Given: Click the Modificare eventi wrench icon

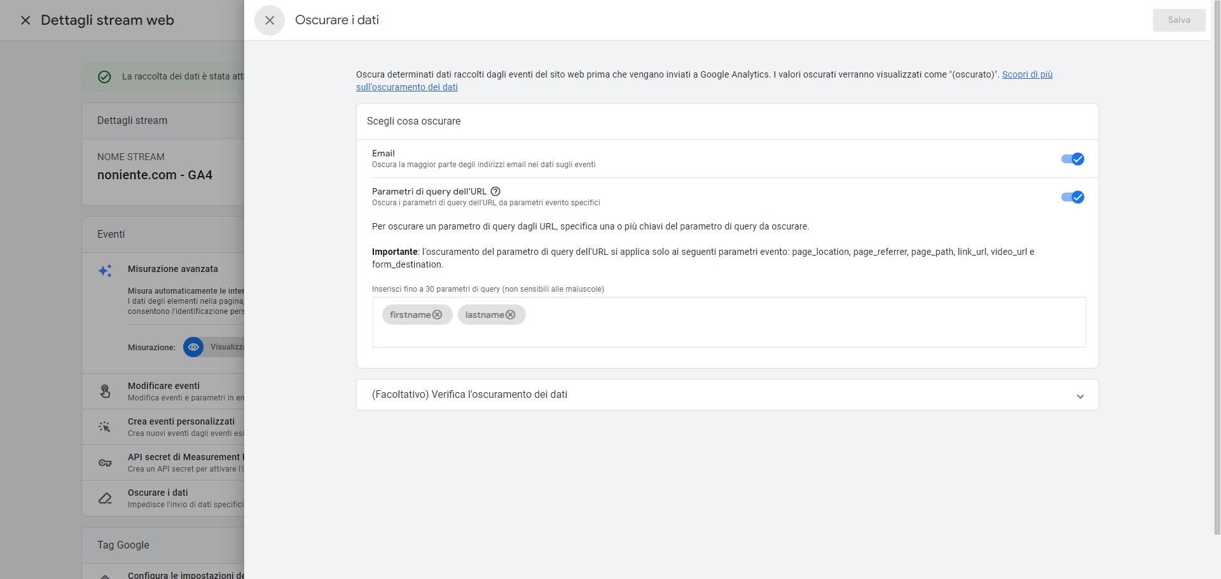Looking at the screenshot, I should [x=106, y=390].
